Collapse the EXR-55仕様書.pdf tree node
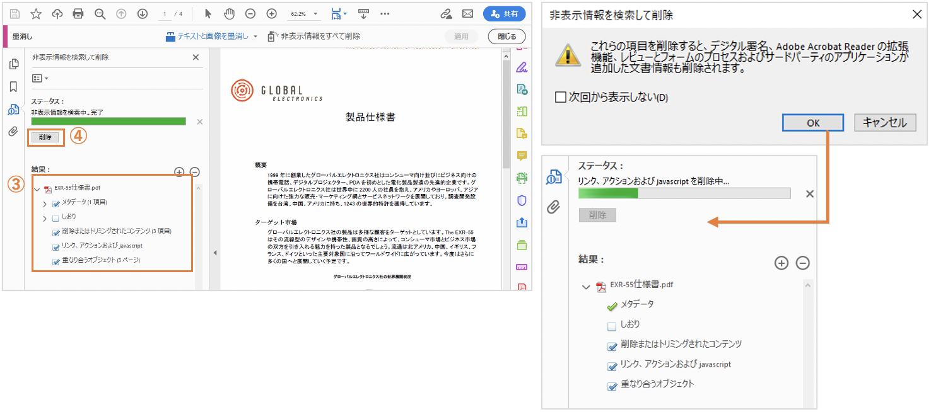Image resolution: width=931 pixels, height=412 pixels. tap(37, 189)
